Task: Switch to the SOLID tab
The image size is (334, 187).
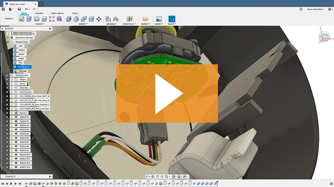Action: click(24, 13)
